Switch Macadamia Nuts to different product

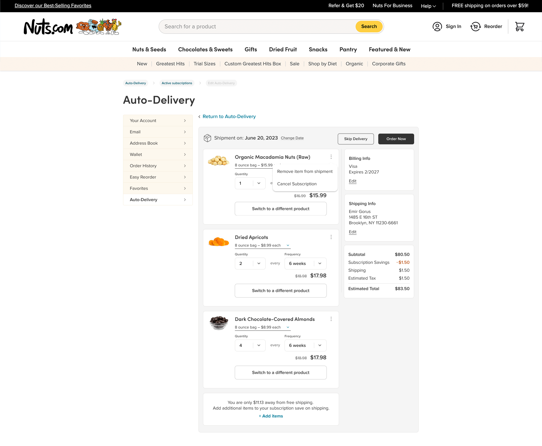tap(281, 209)
